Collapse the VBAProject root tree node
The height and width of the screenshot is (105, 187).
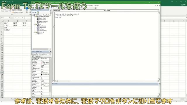(x=32, y=15)
